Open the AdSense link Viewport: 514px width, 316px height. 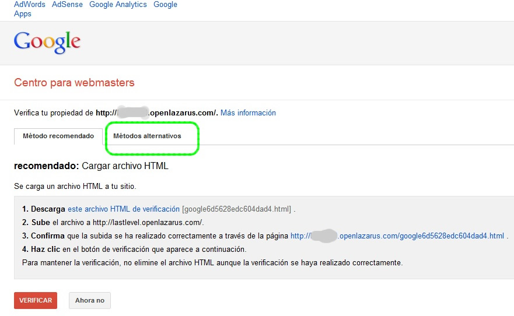pos(67,5)
